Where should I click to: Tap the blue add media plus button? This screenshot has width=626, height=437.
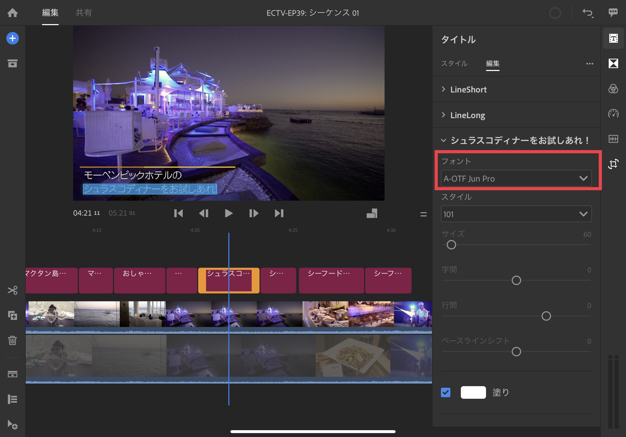coord(13,39)
